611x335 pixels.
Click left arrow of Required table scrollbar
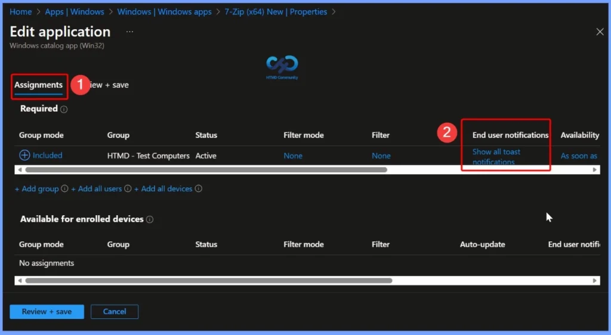20,170
